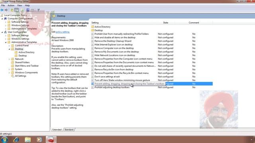Select 'Do not add shares of recently opened documents' row
The height and width of the screenshot is (143, 255).
click(151, 66)
